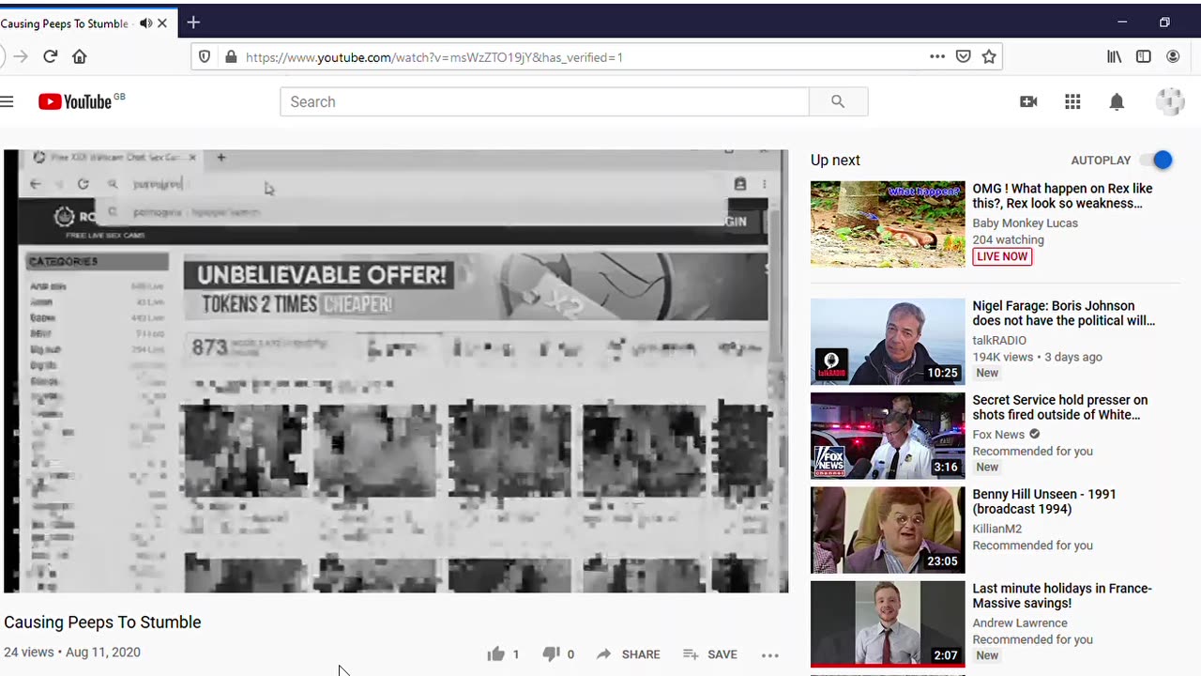
Task: Click the video player area
Action: [396, 371]
